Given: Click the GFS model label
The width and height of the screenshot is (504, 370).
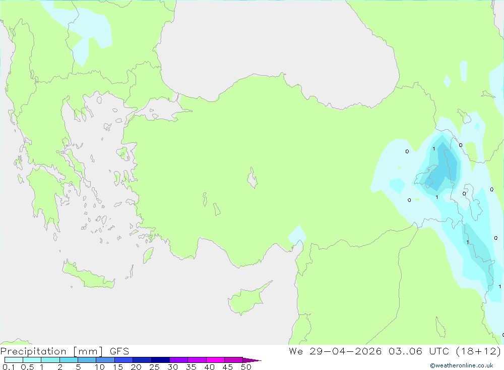Looking at the screenshot, I should pyautogui.click(x=119, y=351).
